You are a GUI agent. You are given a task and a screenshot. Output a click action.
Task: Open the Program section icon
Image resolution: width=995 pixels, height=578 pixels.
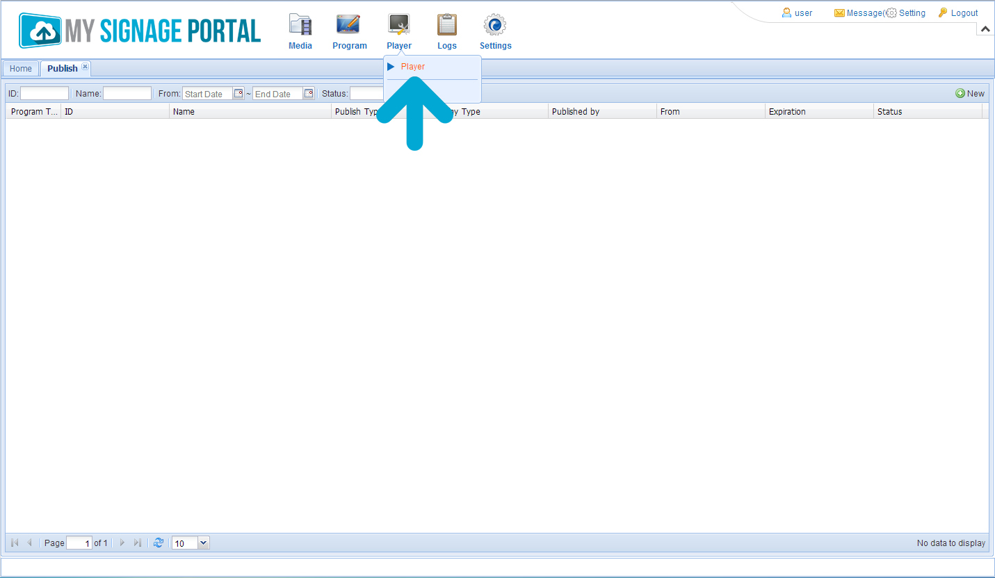coord(348,25)
